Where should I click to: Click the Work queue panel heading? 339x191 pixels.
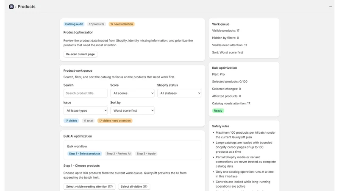pos(220,24)
